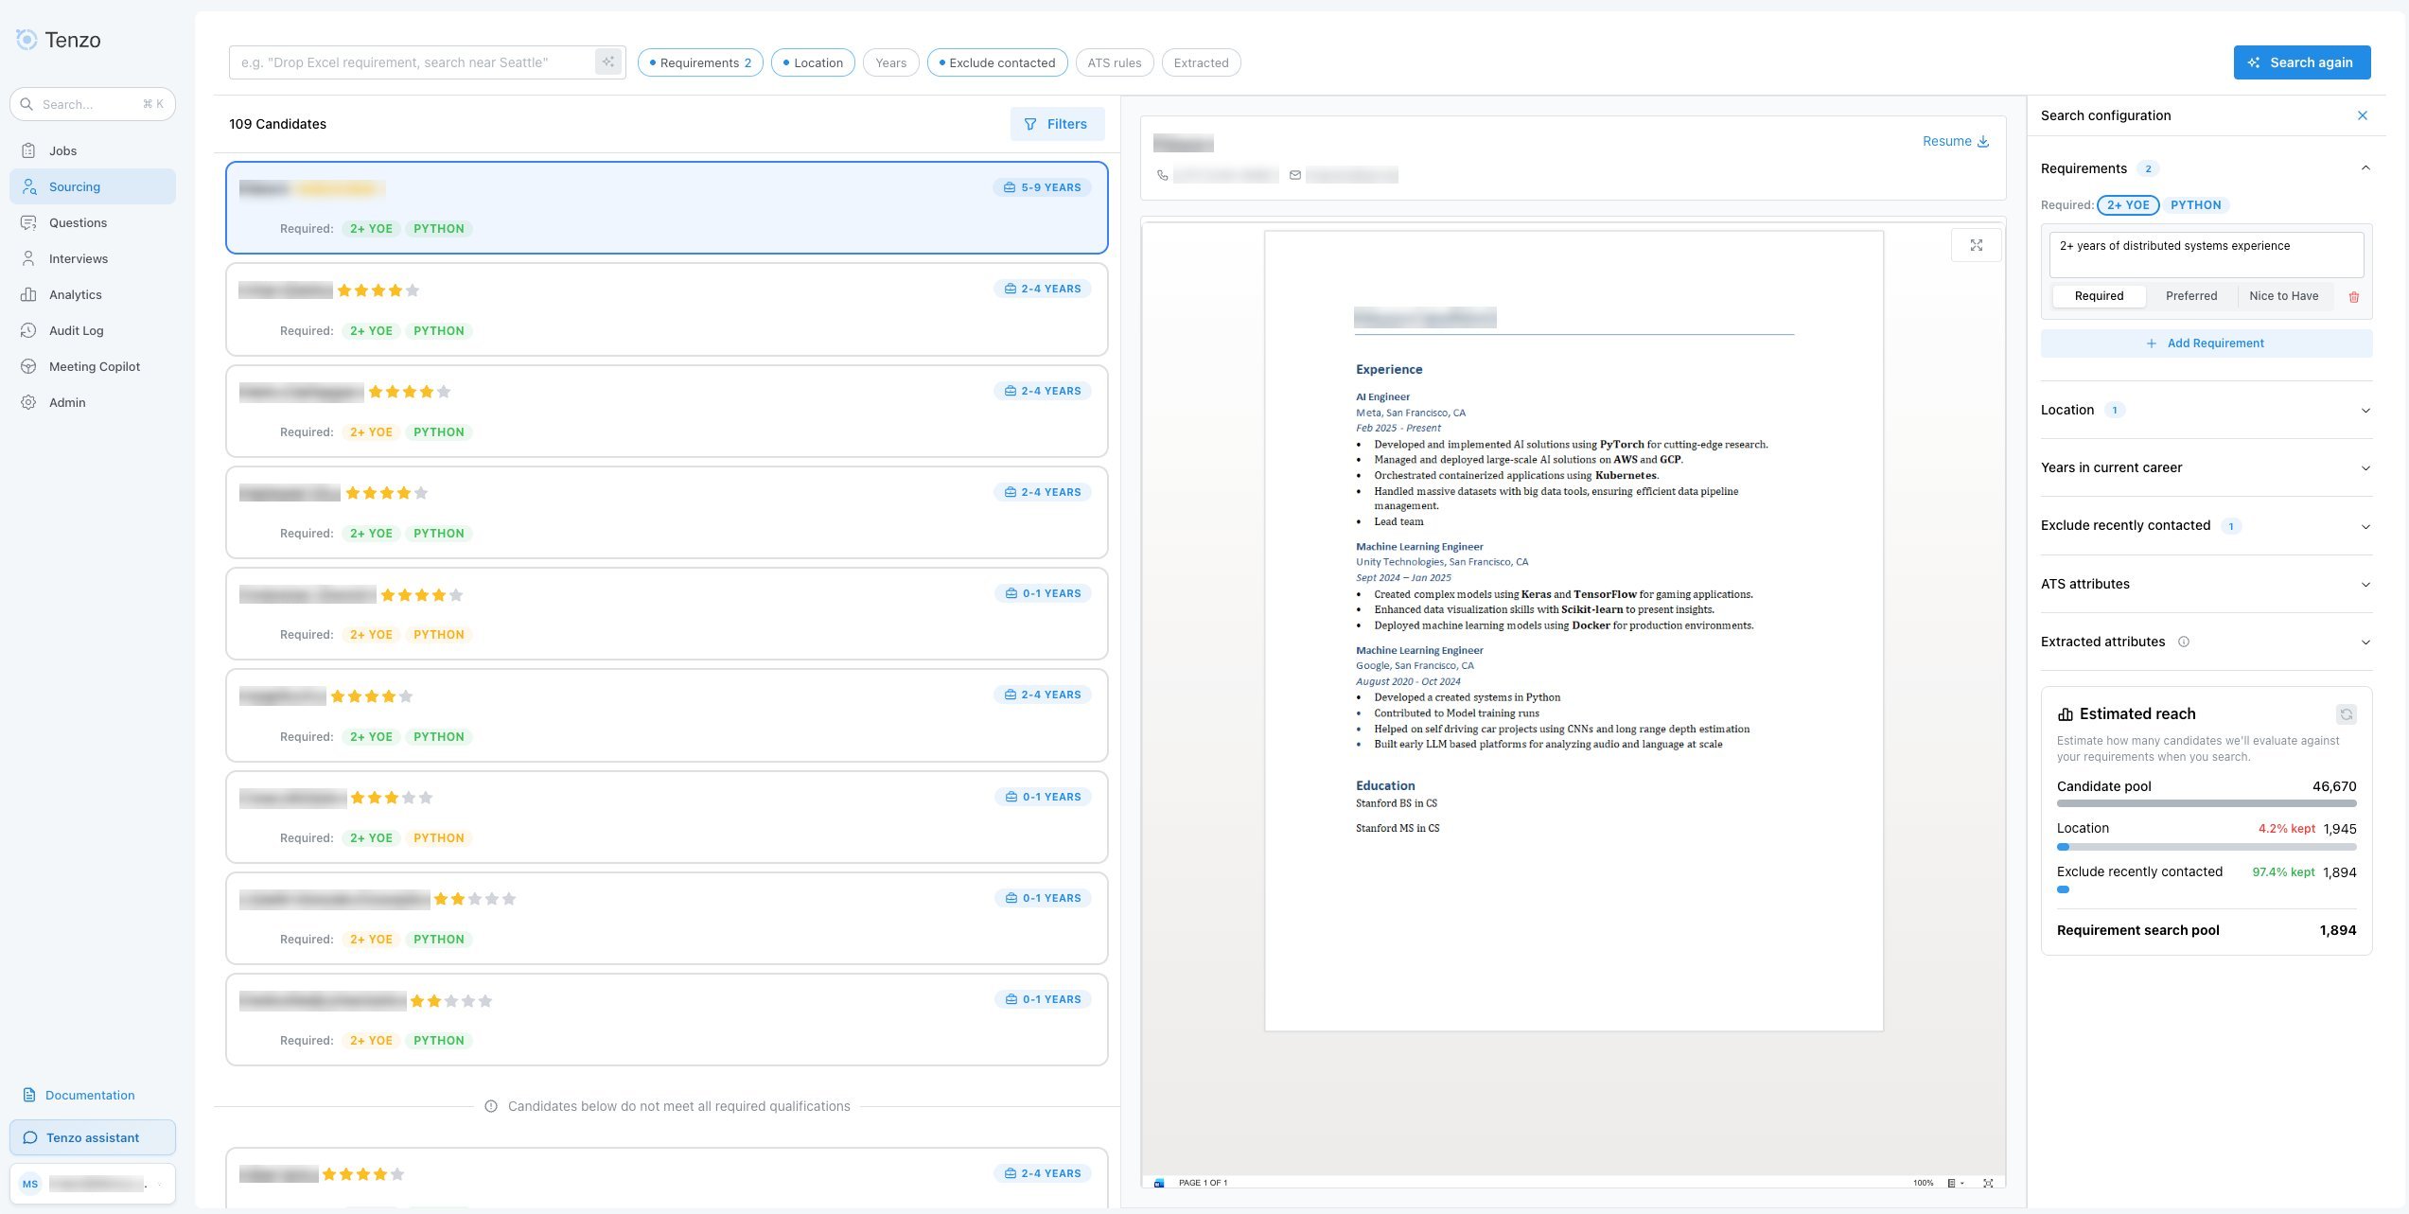Click the Jobs clipboard icon in sidebar
The image size is (2409, 1214).
click(x=28, y=150)
